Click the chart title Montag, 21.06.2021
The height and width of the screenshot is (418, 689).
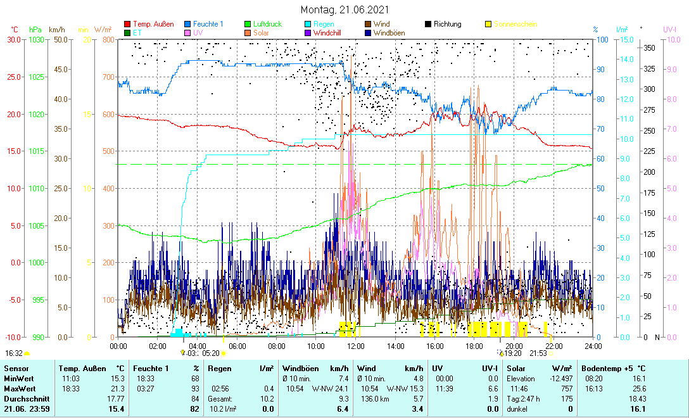click(x=344, y=9)
